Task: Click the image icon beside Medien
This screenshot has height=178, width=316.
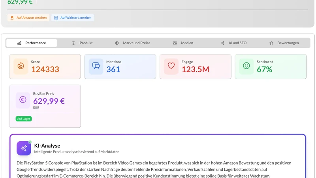Action: coord(175,43)
